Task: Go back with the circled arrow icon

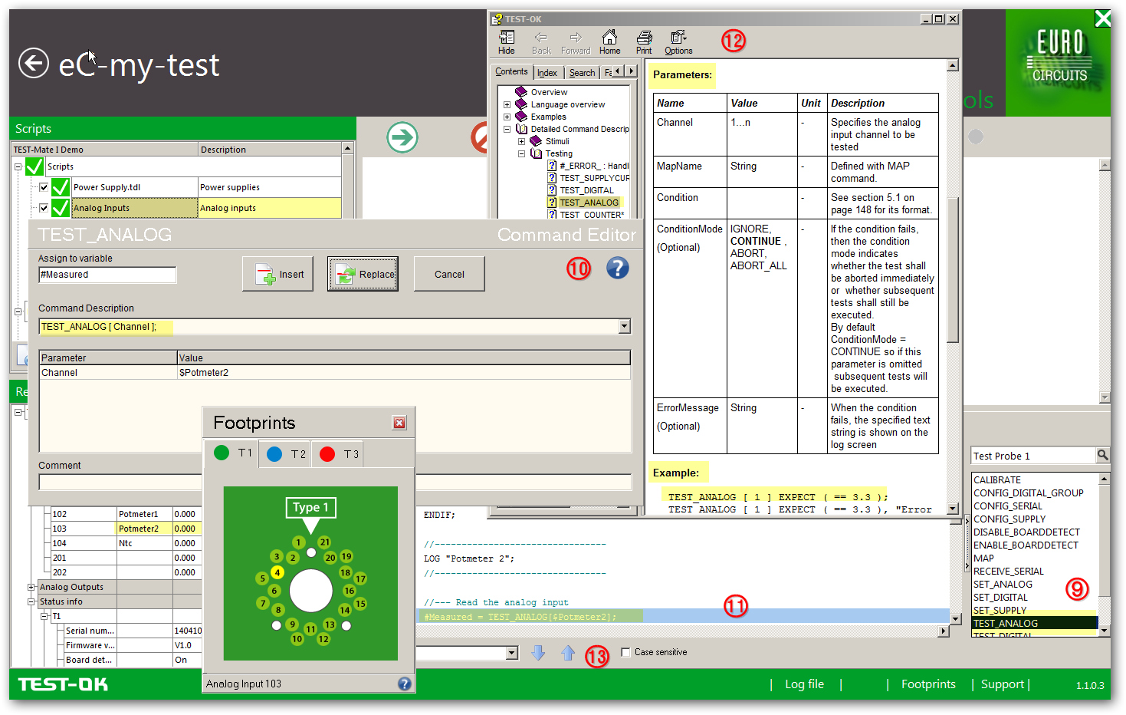Action: coord(33,63)
